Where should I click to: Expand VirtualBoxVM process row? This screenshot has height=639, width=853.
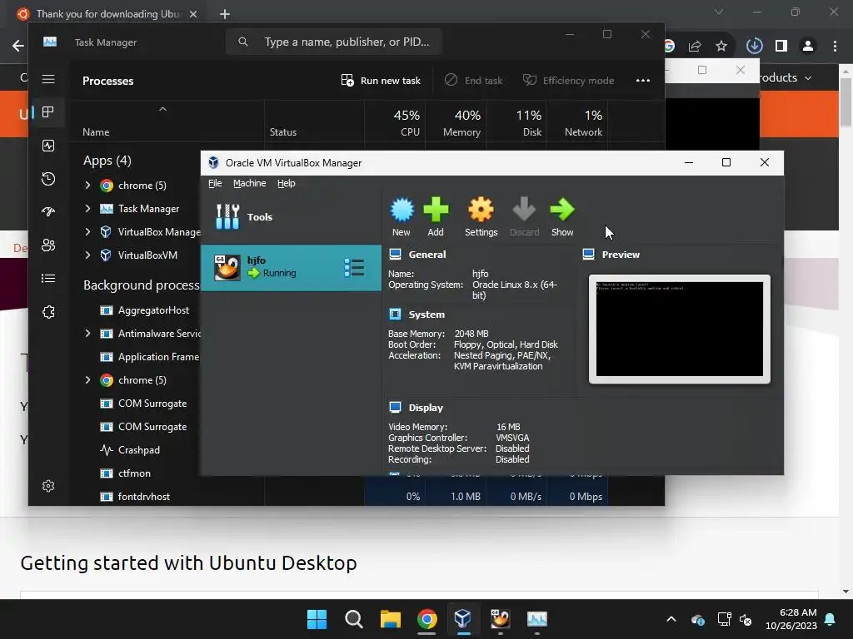point(87,255)
